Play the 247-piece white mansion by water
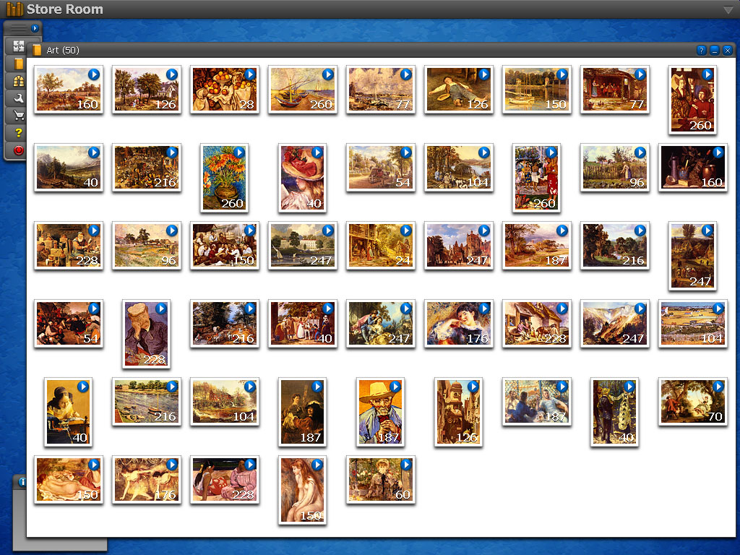 [328, 231]
